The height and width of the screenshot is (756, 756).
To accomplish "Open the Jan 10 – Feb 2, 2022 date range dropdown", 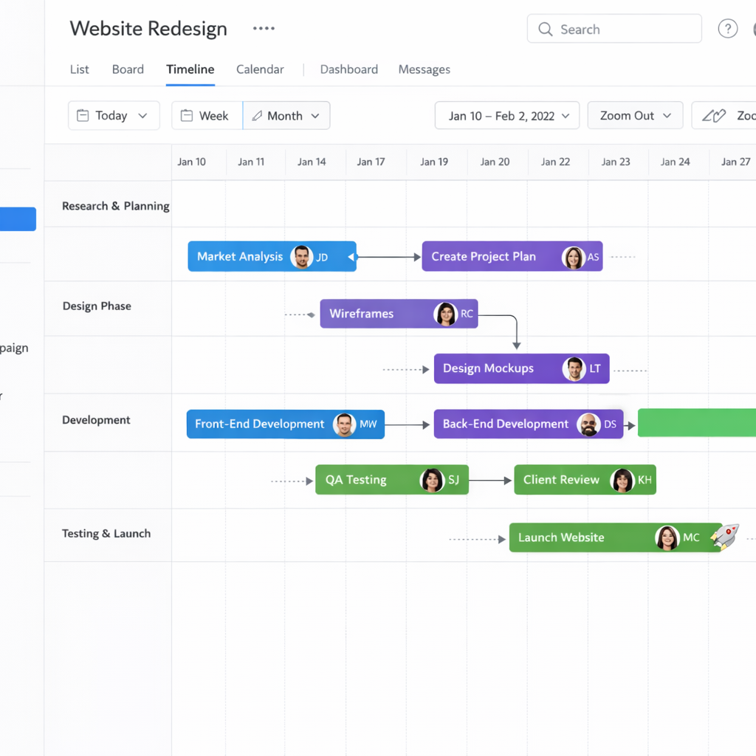I will 507,116.
